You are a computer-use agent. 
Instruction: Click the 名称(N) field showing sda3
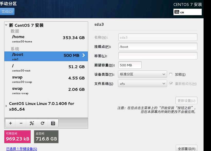pyautogui.click(x=158, y=37)
